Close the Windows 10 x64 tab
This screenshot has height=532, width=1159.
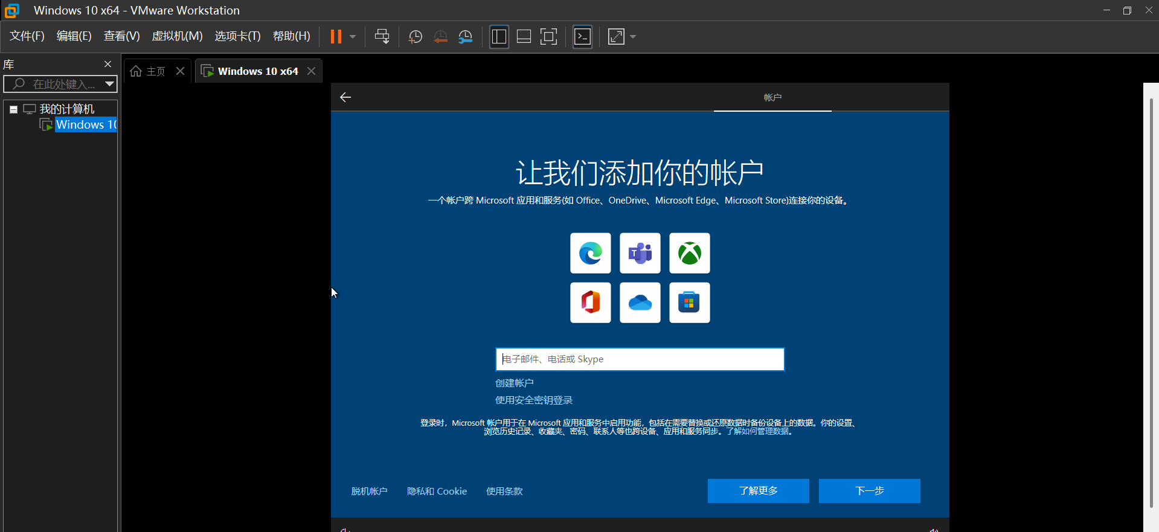[x=311, y=71]
